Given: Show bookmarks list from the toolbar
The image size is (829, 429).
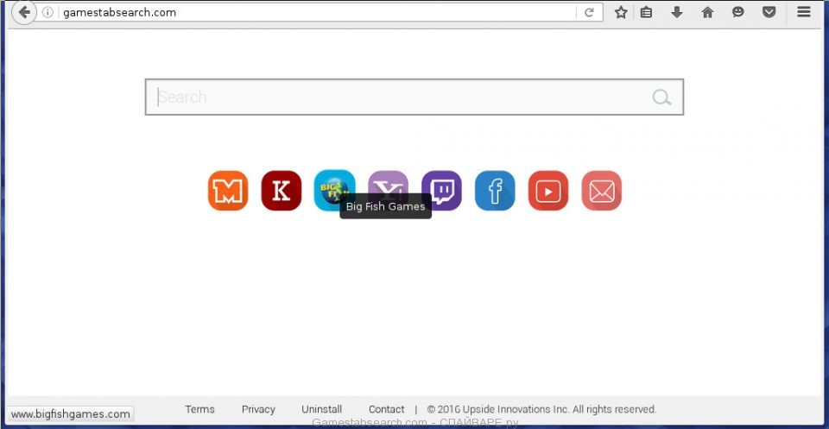Looking at the screenshot, I should [646, 12].
